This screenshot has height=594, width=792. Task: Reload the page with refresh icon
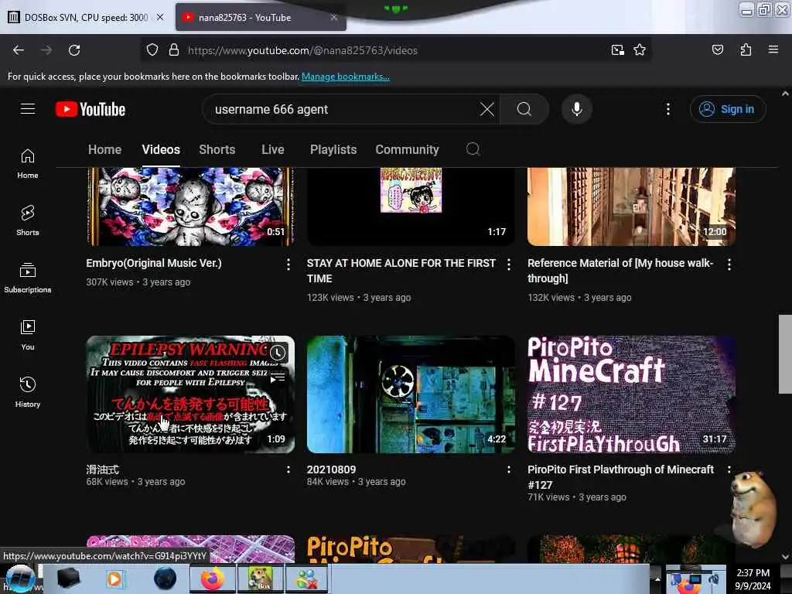click(x=74, y=50)
